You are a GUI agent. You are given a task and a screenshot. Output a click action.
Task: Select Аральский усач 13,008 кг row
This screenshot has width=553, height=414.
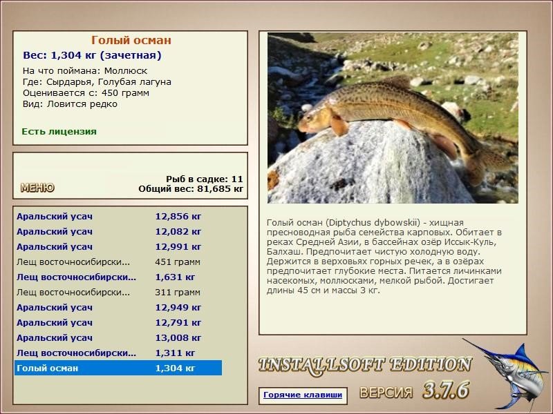point(118,337)
